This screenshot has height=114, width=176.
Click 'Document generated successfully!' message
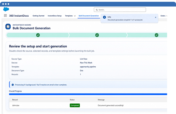point(111,105)
